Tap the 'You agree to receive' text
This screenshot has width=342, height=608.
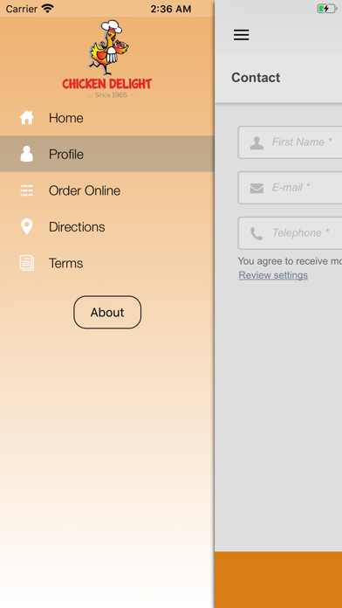(x=290, y=261)
